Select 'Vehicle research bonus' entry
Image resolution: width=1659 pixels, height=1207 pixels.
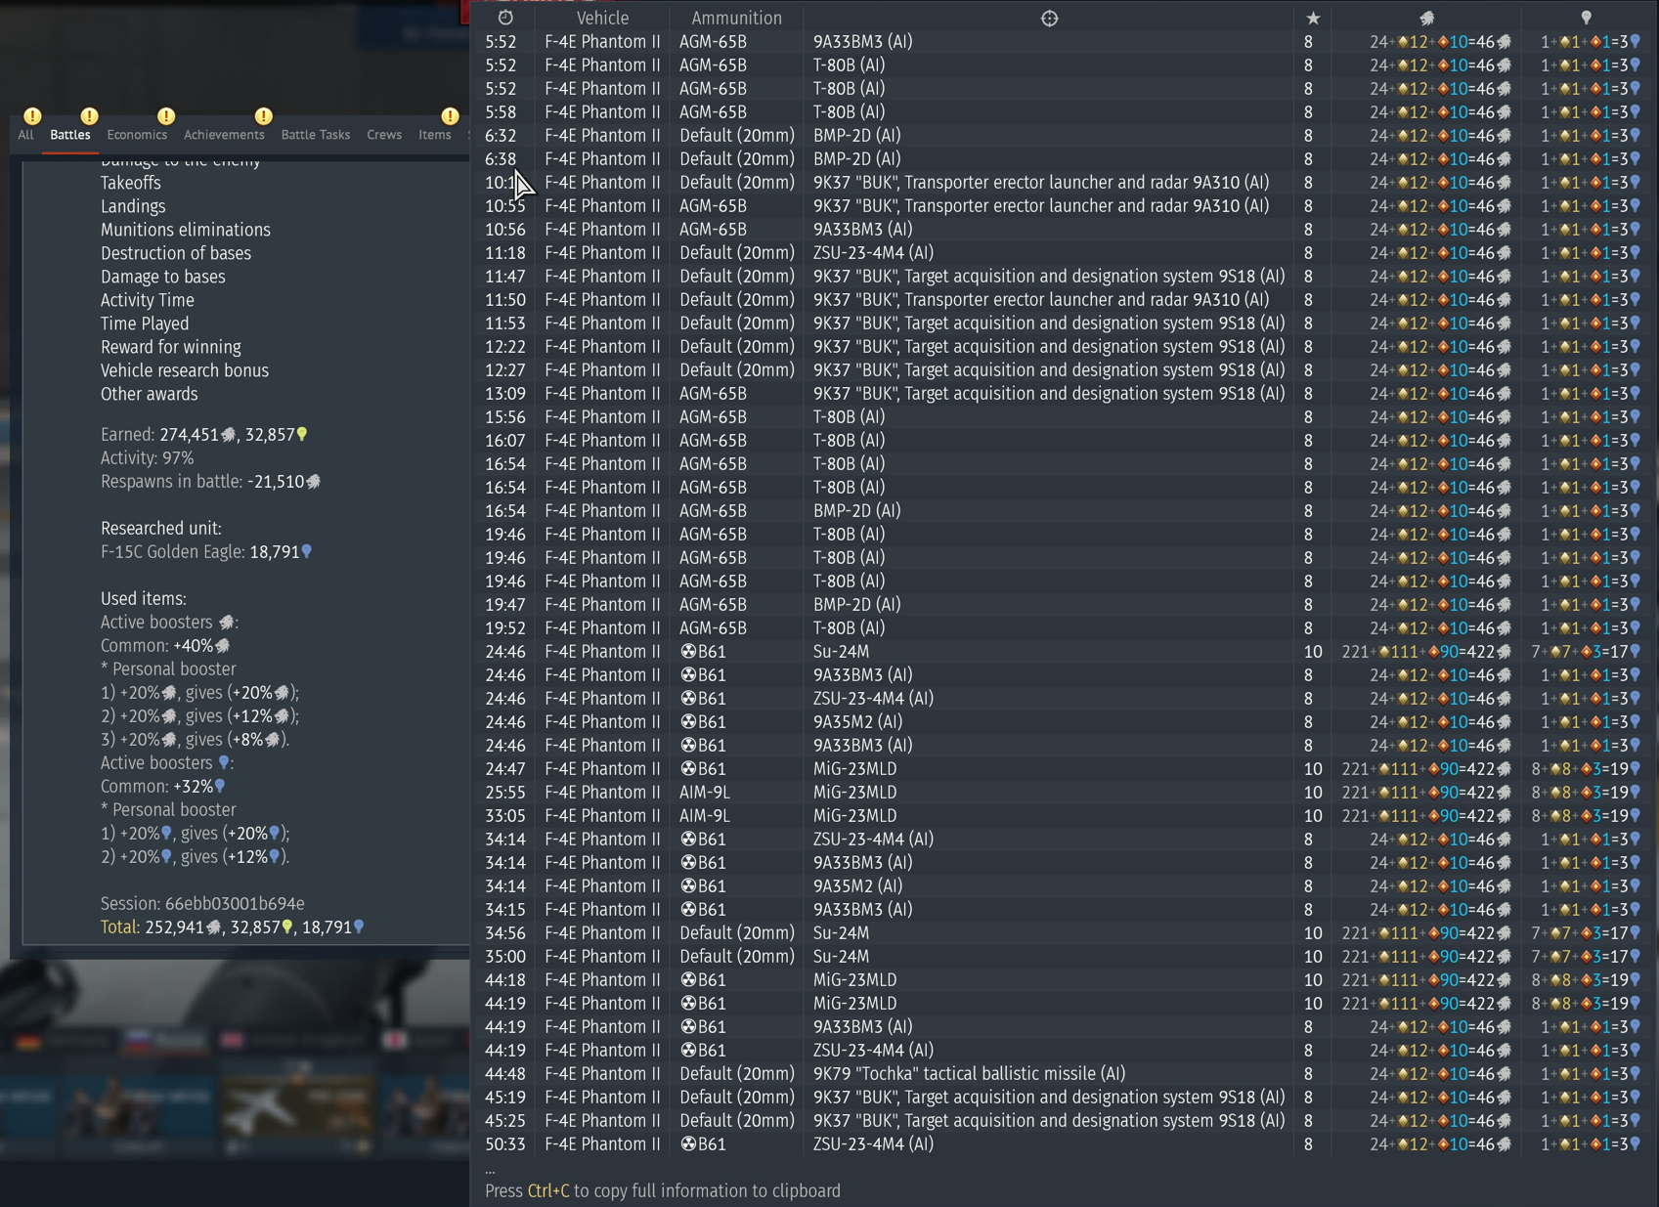[x=185, y=370]
